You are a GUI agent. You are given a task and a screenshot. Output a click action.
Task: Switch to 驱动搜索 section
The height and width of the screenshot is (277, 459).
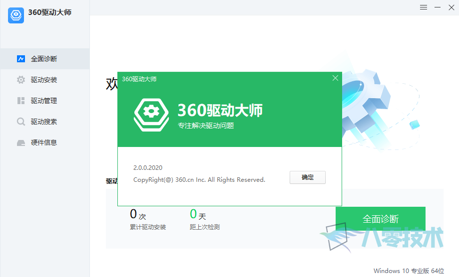pos(44,122)
